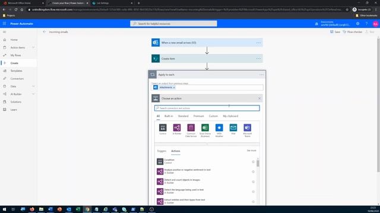Open the settings gear in header
This screenshot has height=213, width=380.
[x=357, y=24]
